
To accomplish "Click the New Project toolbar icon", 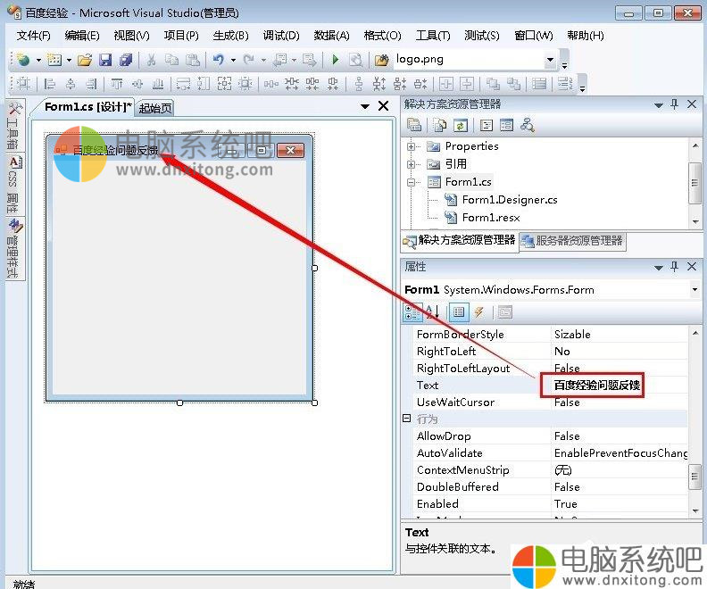I will tap(22, 60).
